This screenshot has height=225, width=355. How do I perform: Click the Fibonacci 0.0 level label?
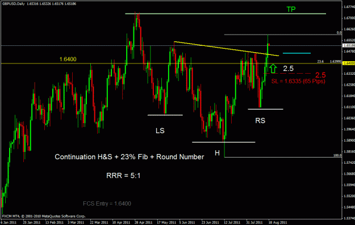click(339, 33)
